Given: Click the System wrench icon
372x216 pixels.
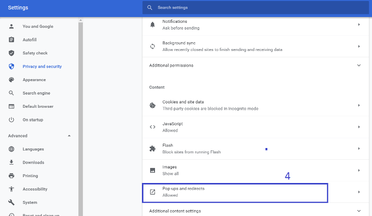Looking at the screenshot, I should coord(11,202).
